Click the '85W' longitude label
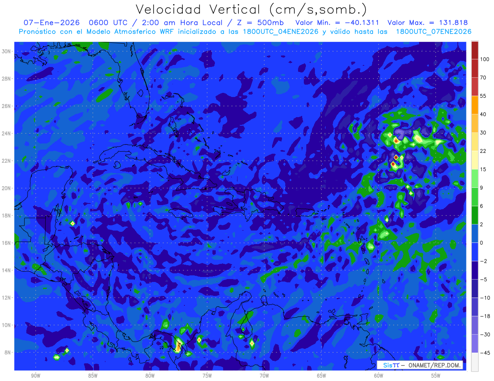The height and width of the screenshot is (381, 494). pyautogui.click(x=93, y=376)
